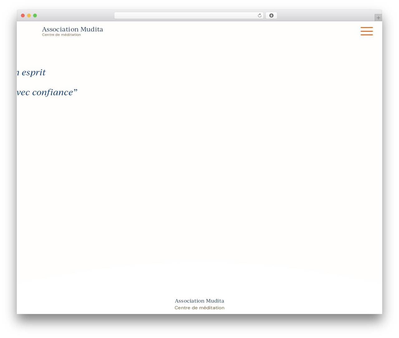Maximize the browser with green button

(35, 16)
